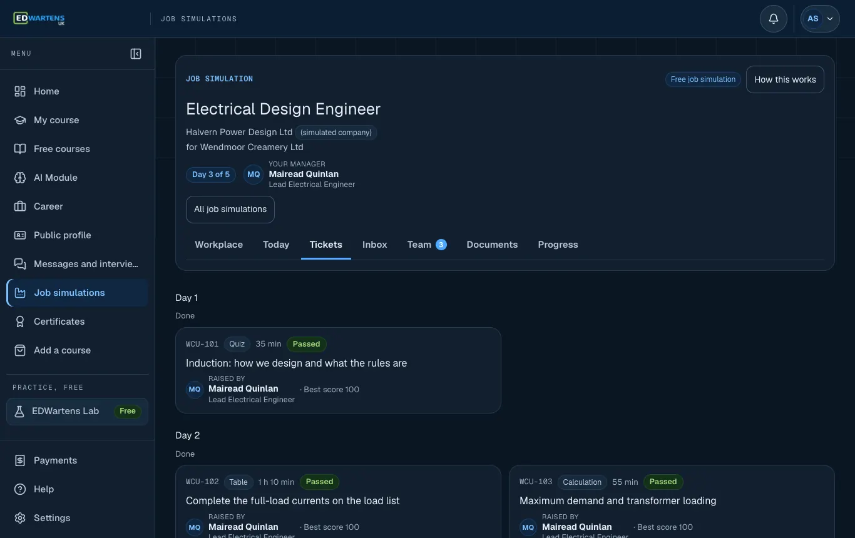Open ticket WCU-101 Induction card
Image resolution: width=855 pixels, height=538 pixels.
click(338, 370)
